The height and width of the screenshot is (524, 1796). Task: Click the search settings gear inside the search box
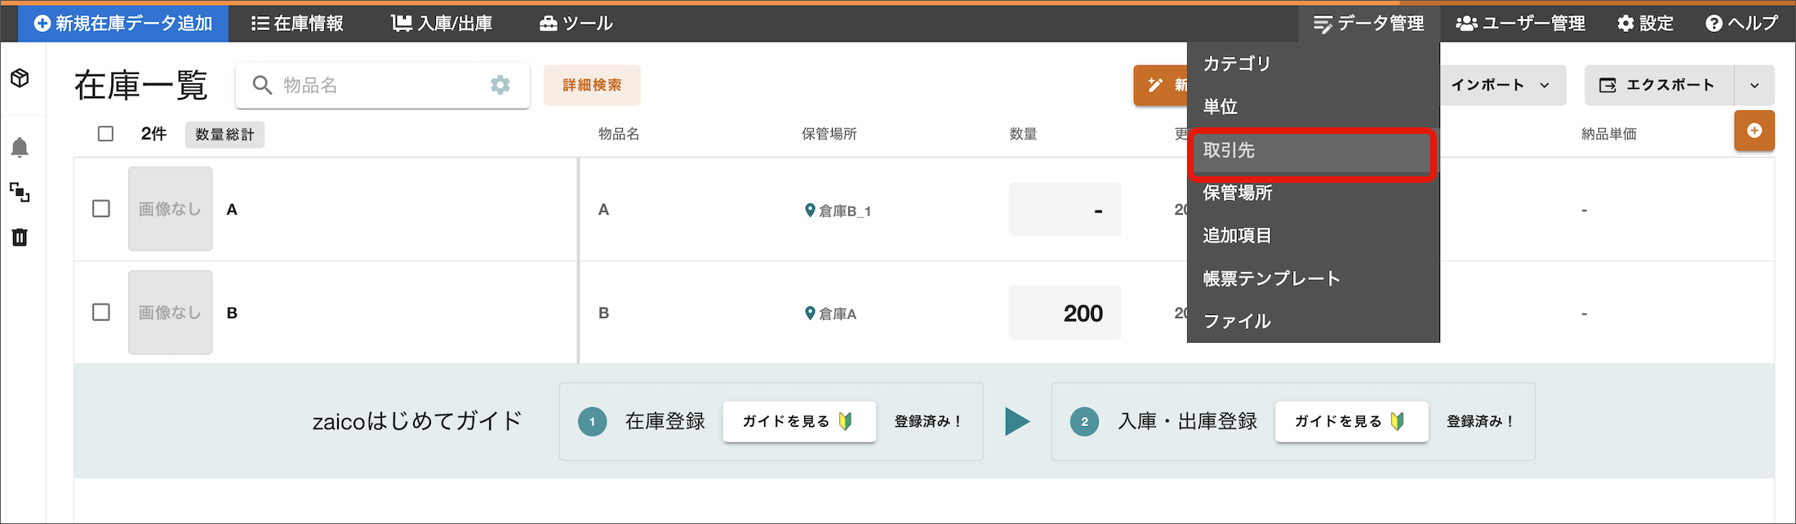click(x=500, y=85)
